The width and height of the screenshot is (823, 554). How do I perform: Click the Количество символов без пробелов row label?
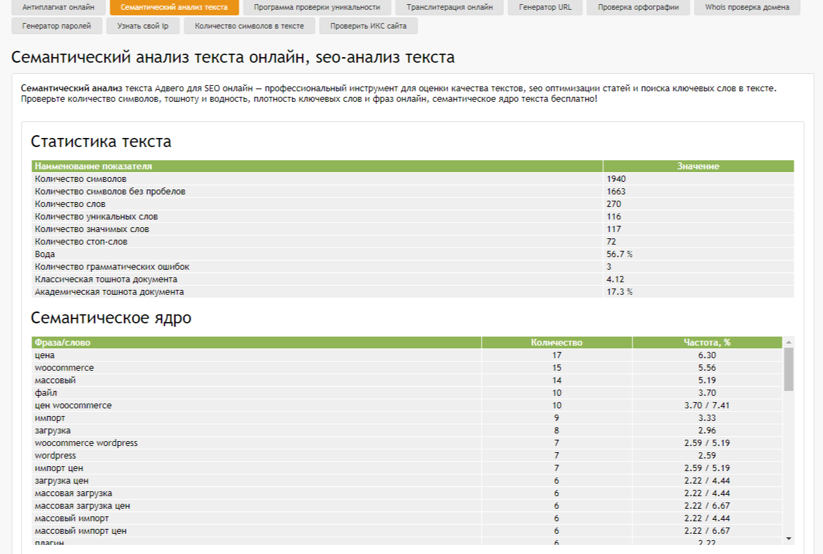110,192
